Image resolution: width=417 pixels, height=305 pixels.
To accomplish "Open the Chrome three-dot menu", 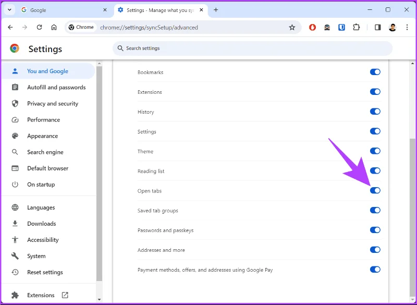I will (407, 27).
